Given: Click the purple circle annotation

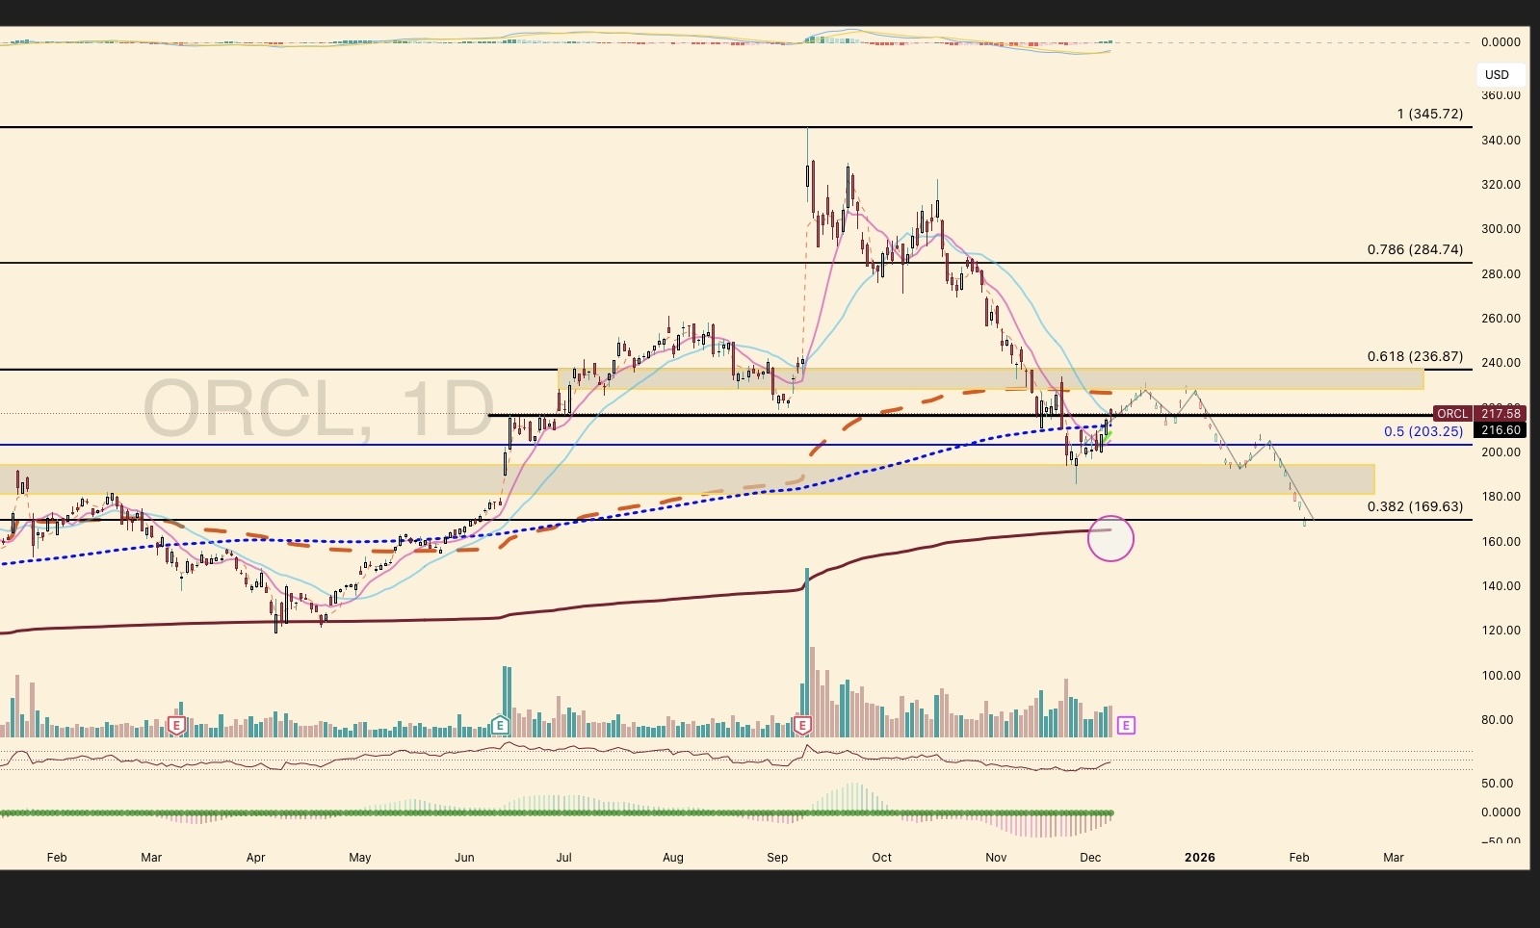Looking at the screenshot, I should (1110, 538).
